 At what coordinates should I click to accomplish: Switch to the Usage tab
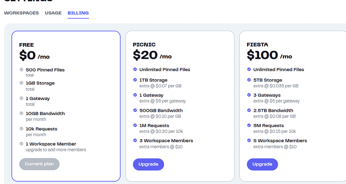pyautogui.click(x=53, y=13)
